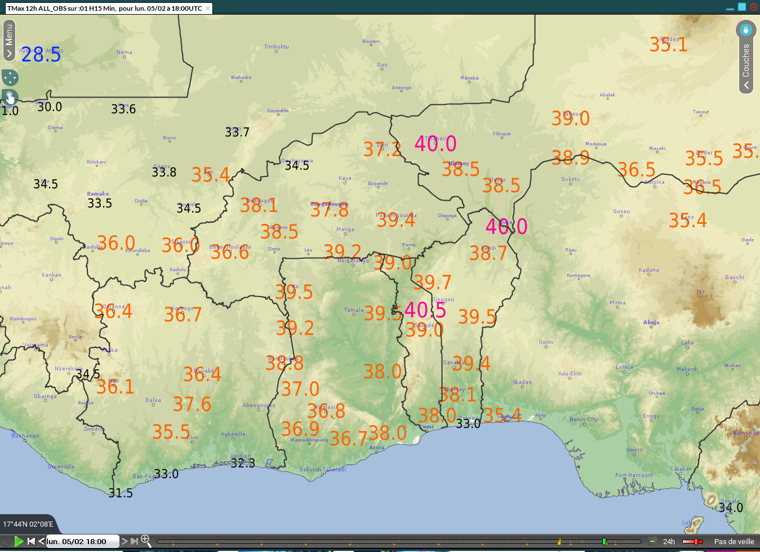Start animation with the green play button
The height and width of the screenshot is (552, 760).
pyautogui.click(x=19, y=541)
